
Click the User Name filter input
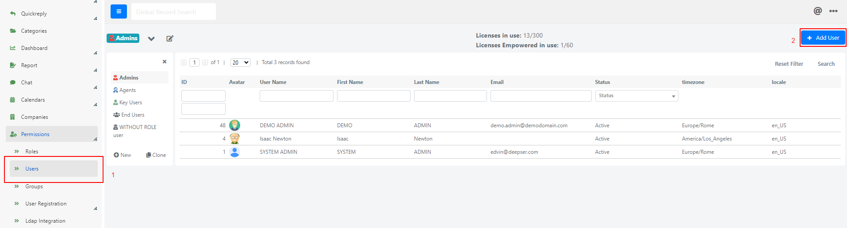(296, 96)
